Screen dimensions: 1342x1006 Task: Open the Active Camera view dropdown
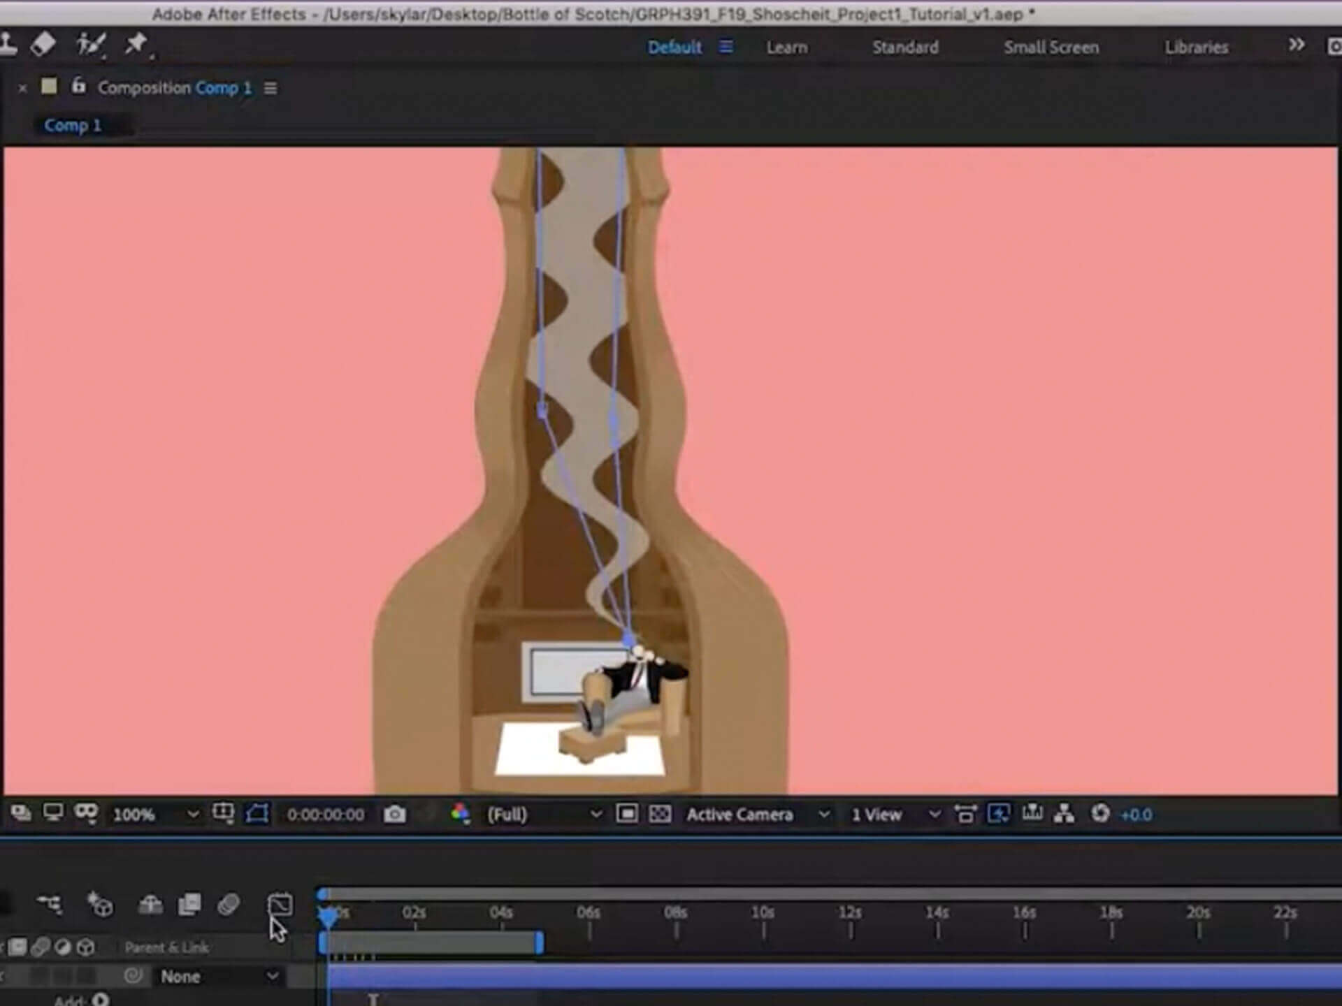tap(740, 814)
